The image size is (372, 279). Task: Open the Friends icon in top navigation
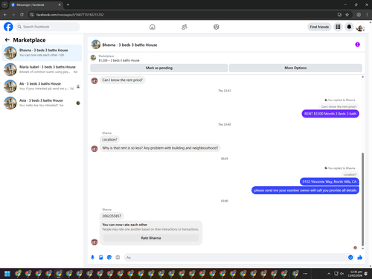(x=185, y=27)
